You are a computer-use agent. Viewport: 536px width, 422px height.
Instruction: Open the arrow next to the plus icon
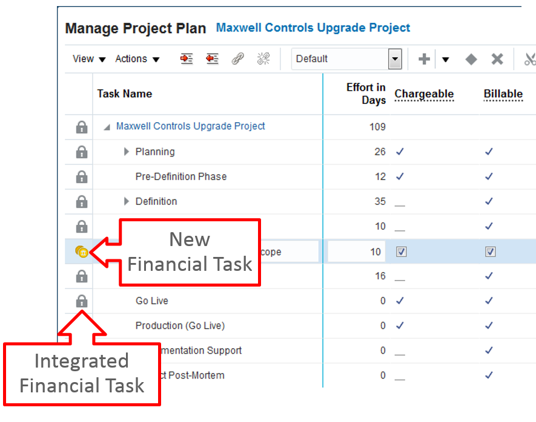point(445,59)
